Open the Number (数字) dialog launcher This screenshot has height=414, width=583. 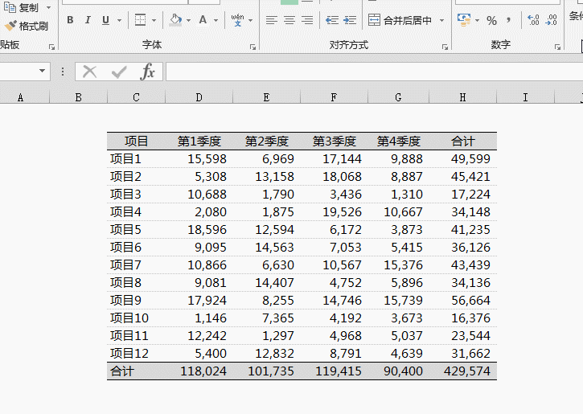tap(558, 47)
